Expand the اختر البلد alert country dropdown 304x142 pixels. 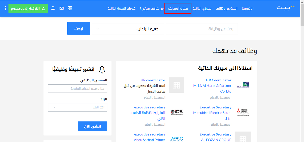(78, 107)
